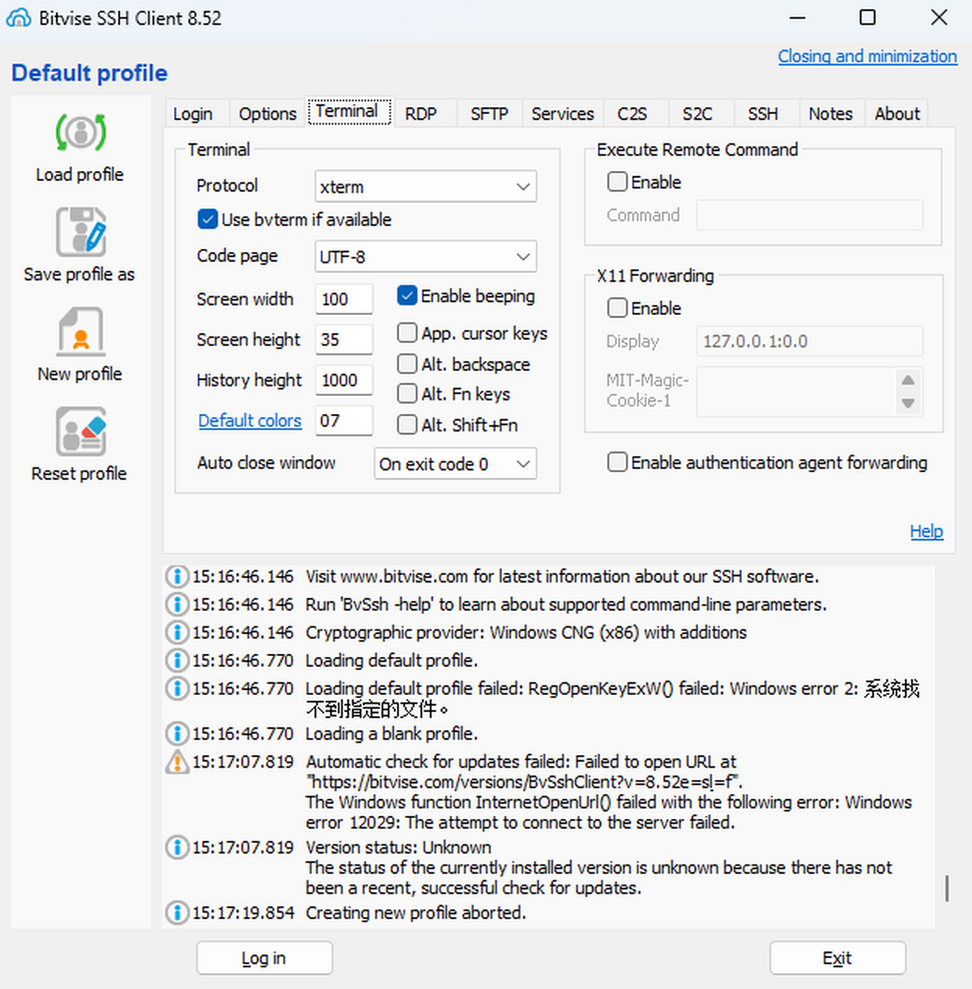Screen dimensions: 972x989
Task: Click info icon beside 'Loading a blank profile' entry
Action: click(x=177, y=734)
